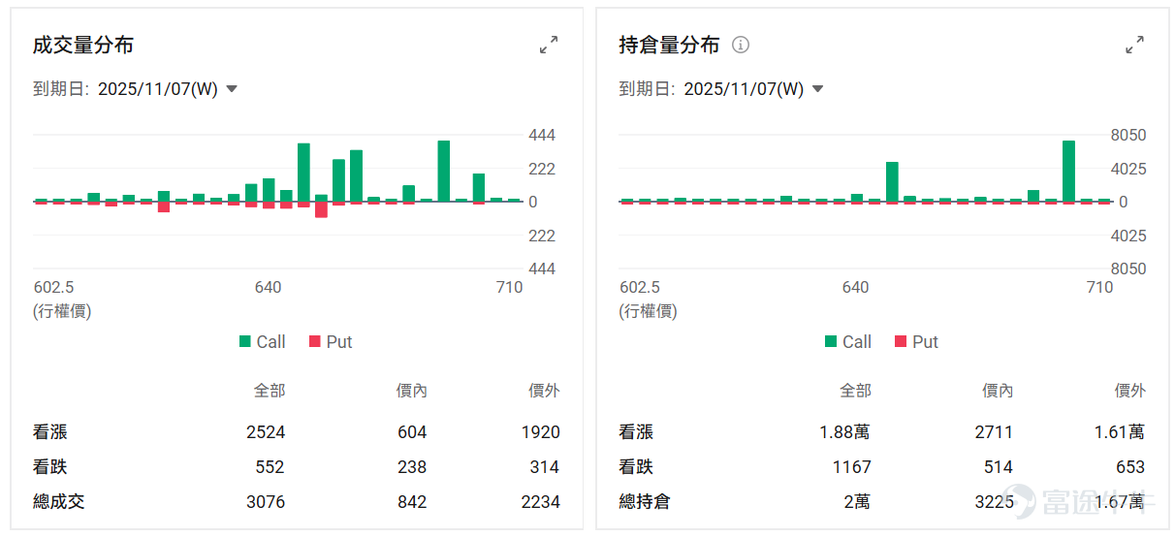
Task: Click 總持倉 in-the-money value 3225
Action: 994,502
